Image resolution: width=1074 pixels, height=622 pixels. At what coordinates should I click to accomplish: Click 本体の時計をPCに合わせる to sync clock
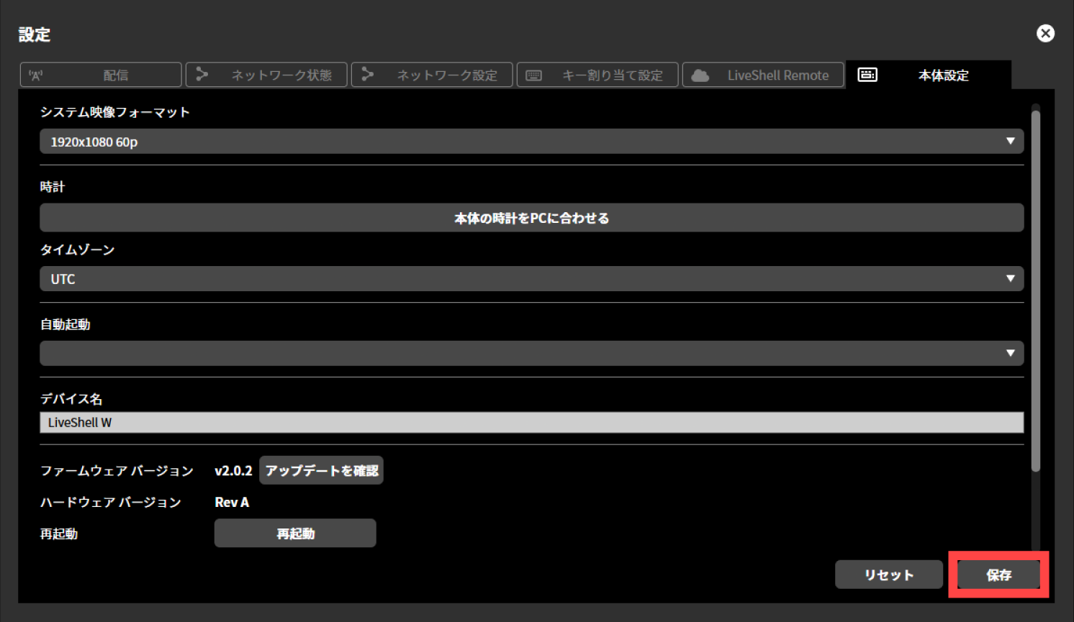click(531, 217)
